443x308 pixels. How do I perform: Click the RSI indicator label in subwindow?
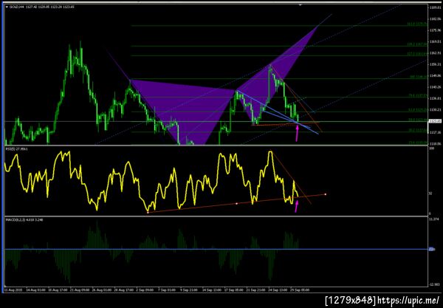17,148
